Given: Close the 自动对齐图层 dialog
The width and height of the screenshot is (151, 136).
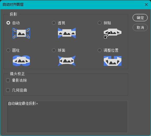Looking at the screenshot, I should [146, 5].
